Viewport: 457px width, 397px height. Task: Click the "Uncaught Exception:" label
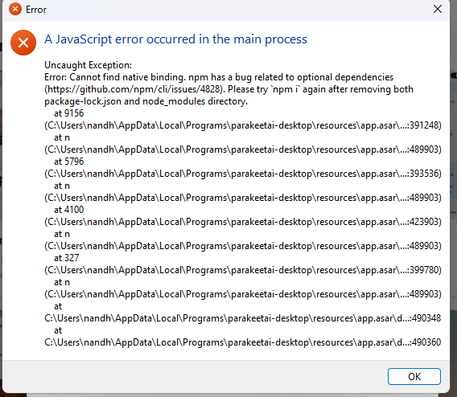coord(88,65)
